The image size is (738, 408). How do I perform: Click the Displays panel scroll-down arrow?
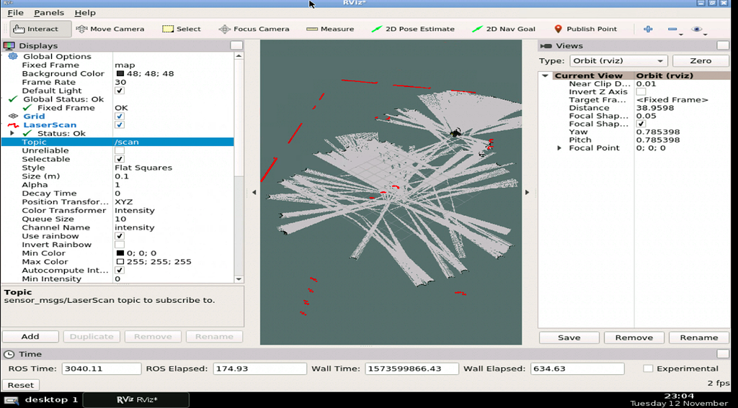coord(239,278)
